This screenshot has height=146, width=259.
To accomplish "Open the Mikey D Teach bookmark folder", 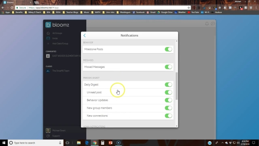I will click(x=33, y=12).
